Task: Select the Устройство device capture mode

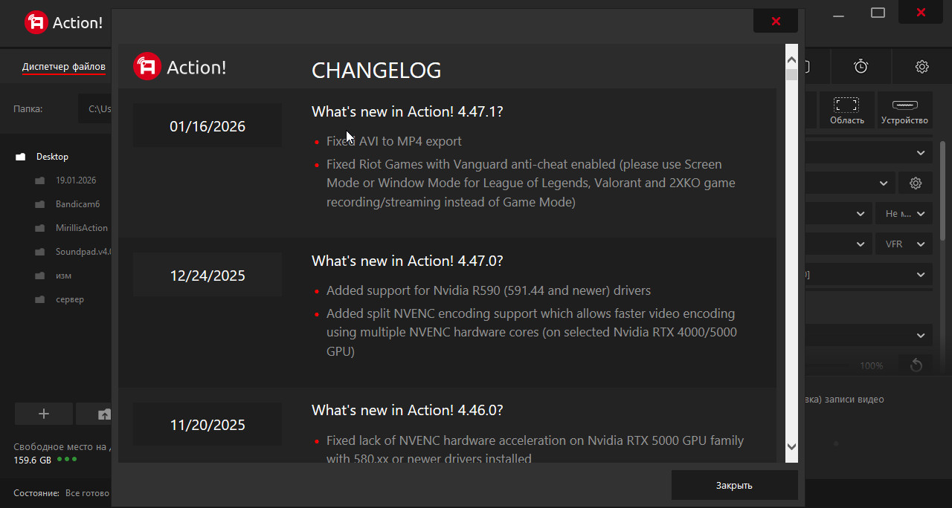Action: [x=904, y=111]
